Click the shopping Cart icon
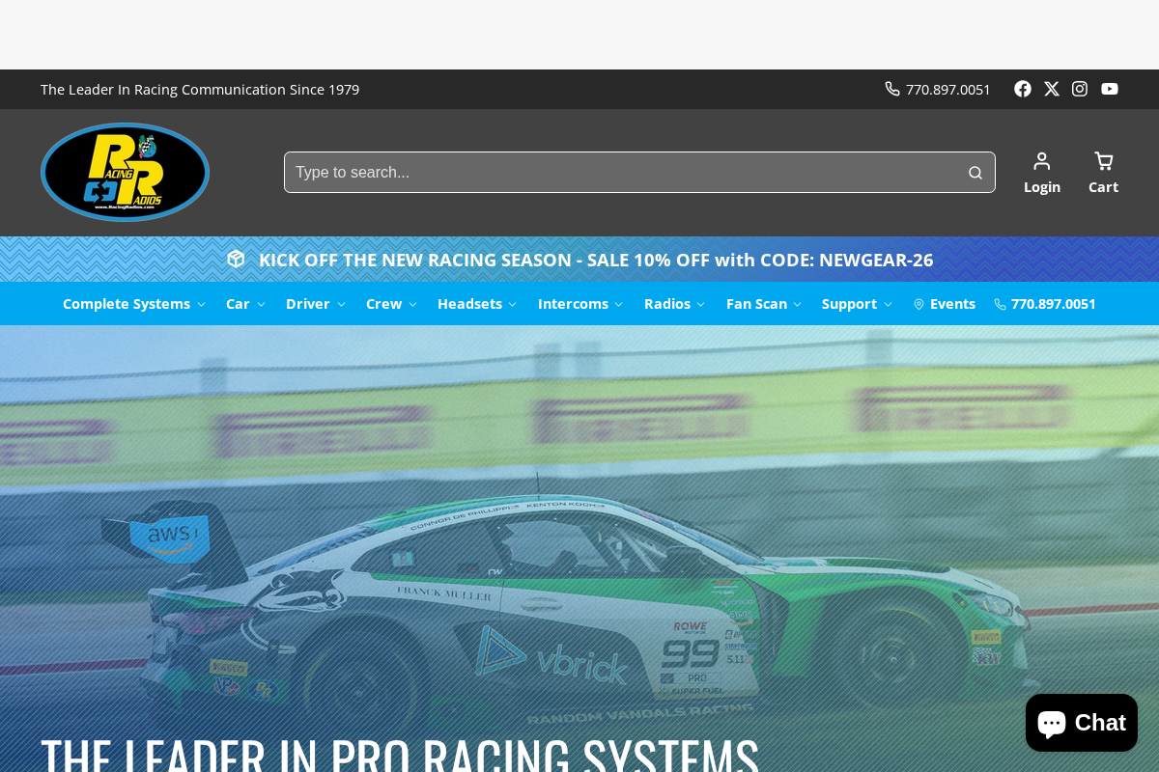Screen dimensions: 1159x772 (x=1103, y=161)
